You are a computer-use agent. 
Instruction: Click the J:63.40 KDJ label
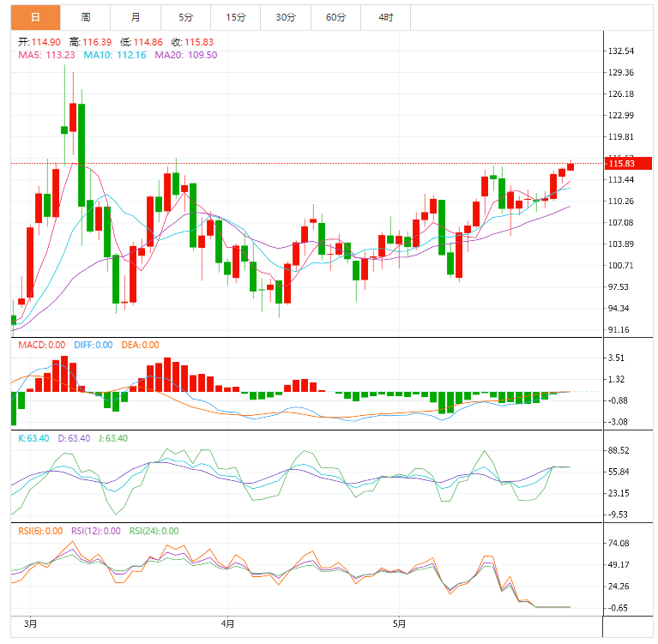113,438
